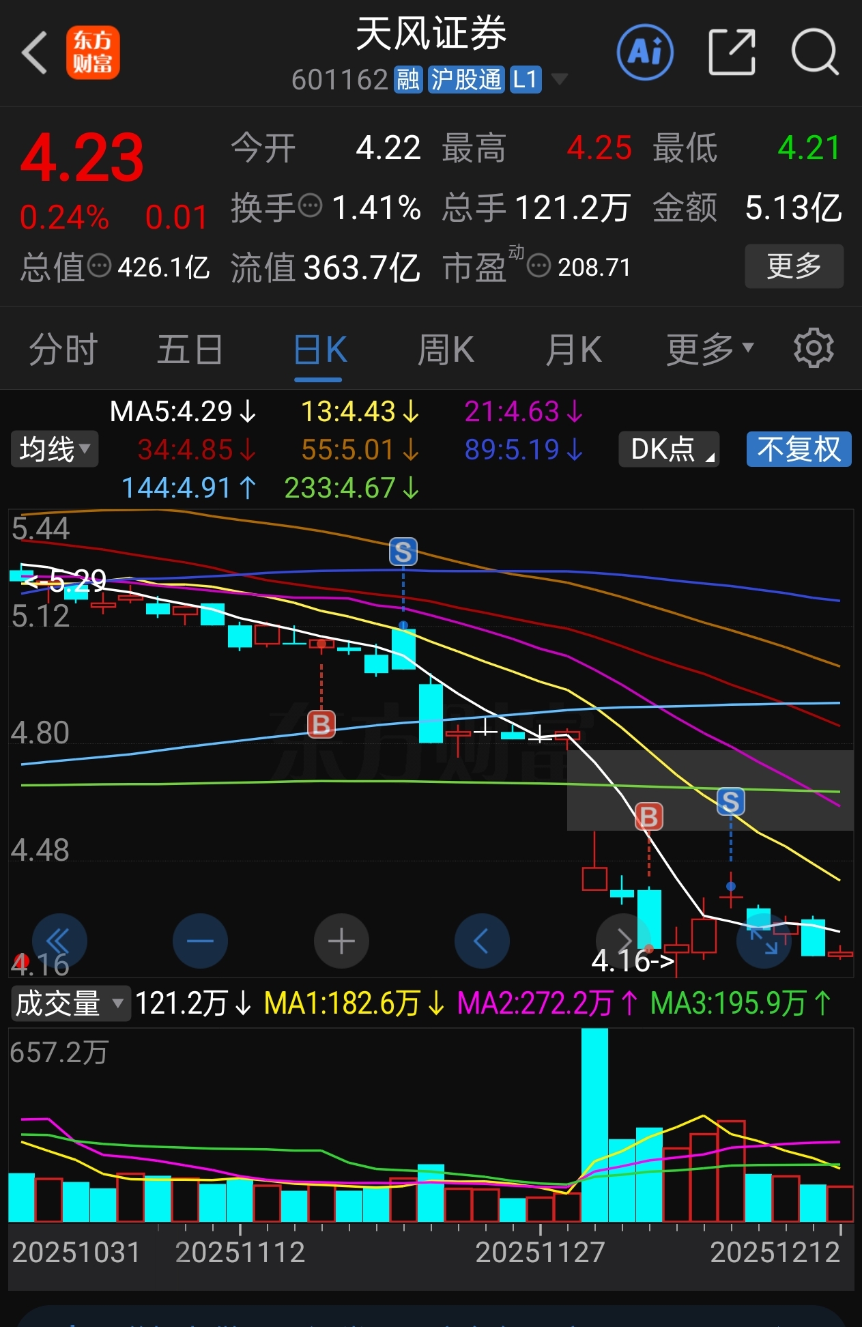This screenshot has height=1327, width=862.
Task: Tap the 13:4.43 moving average value
Action: pos(360,411)
